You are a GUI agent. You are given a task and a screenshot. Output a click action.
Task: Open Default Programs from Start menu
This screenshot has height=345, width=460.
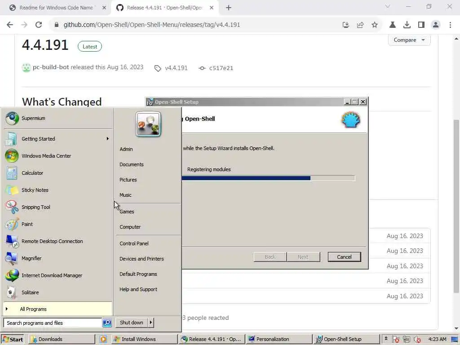point(138,274)
